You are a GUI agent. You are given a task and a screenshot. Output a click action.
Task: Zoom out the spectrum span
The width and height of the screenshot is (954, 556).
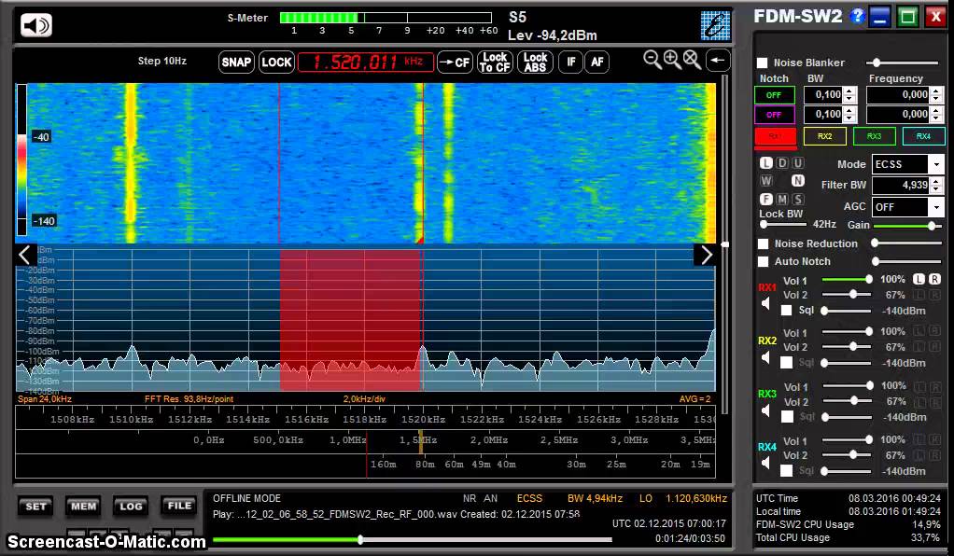pos(652,60)
